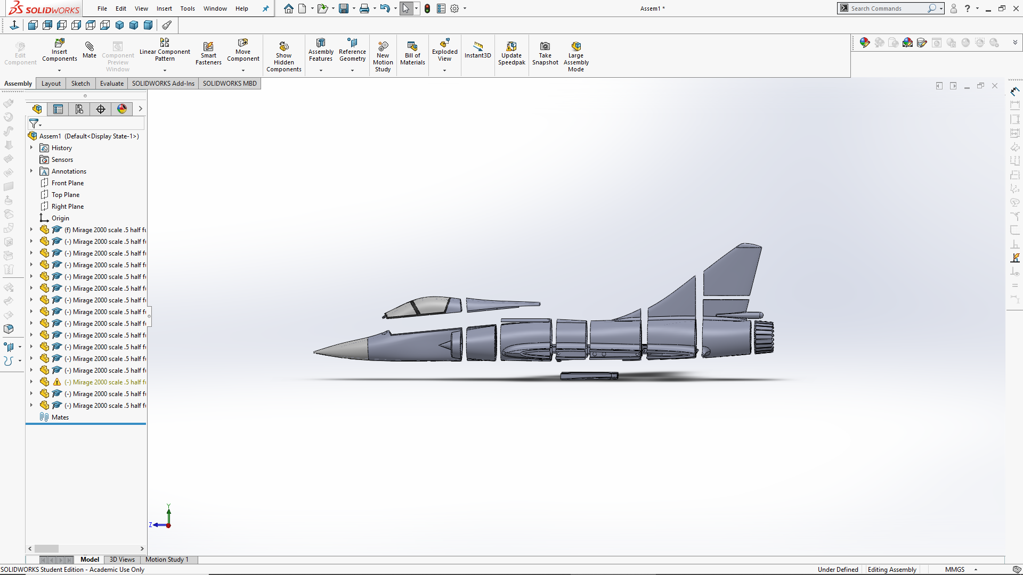
Task: Open Linear Component Pattern tool
Action: [x=165, y=50]
